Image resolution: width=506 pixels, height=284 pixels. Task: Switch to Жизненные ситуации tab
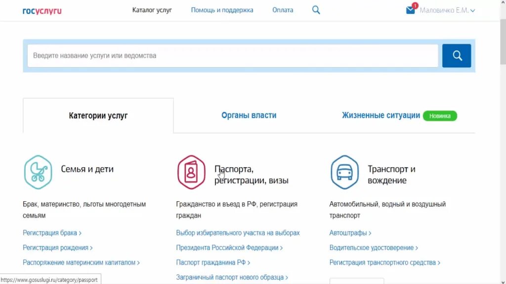(x=381, y=115)
